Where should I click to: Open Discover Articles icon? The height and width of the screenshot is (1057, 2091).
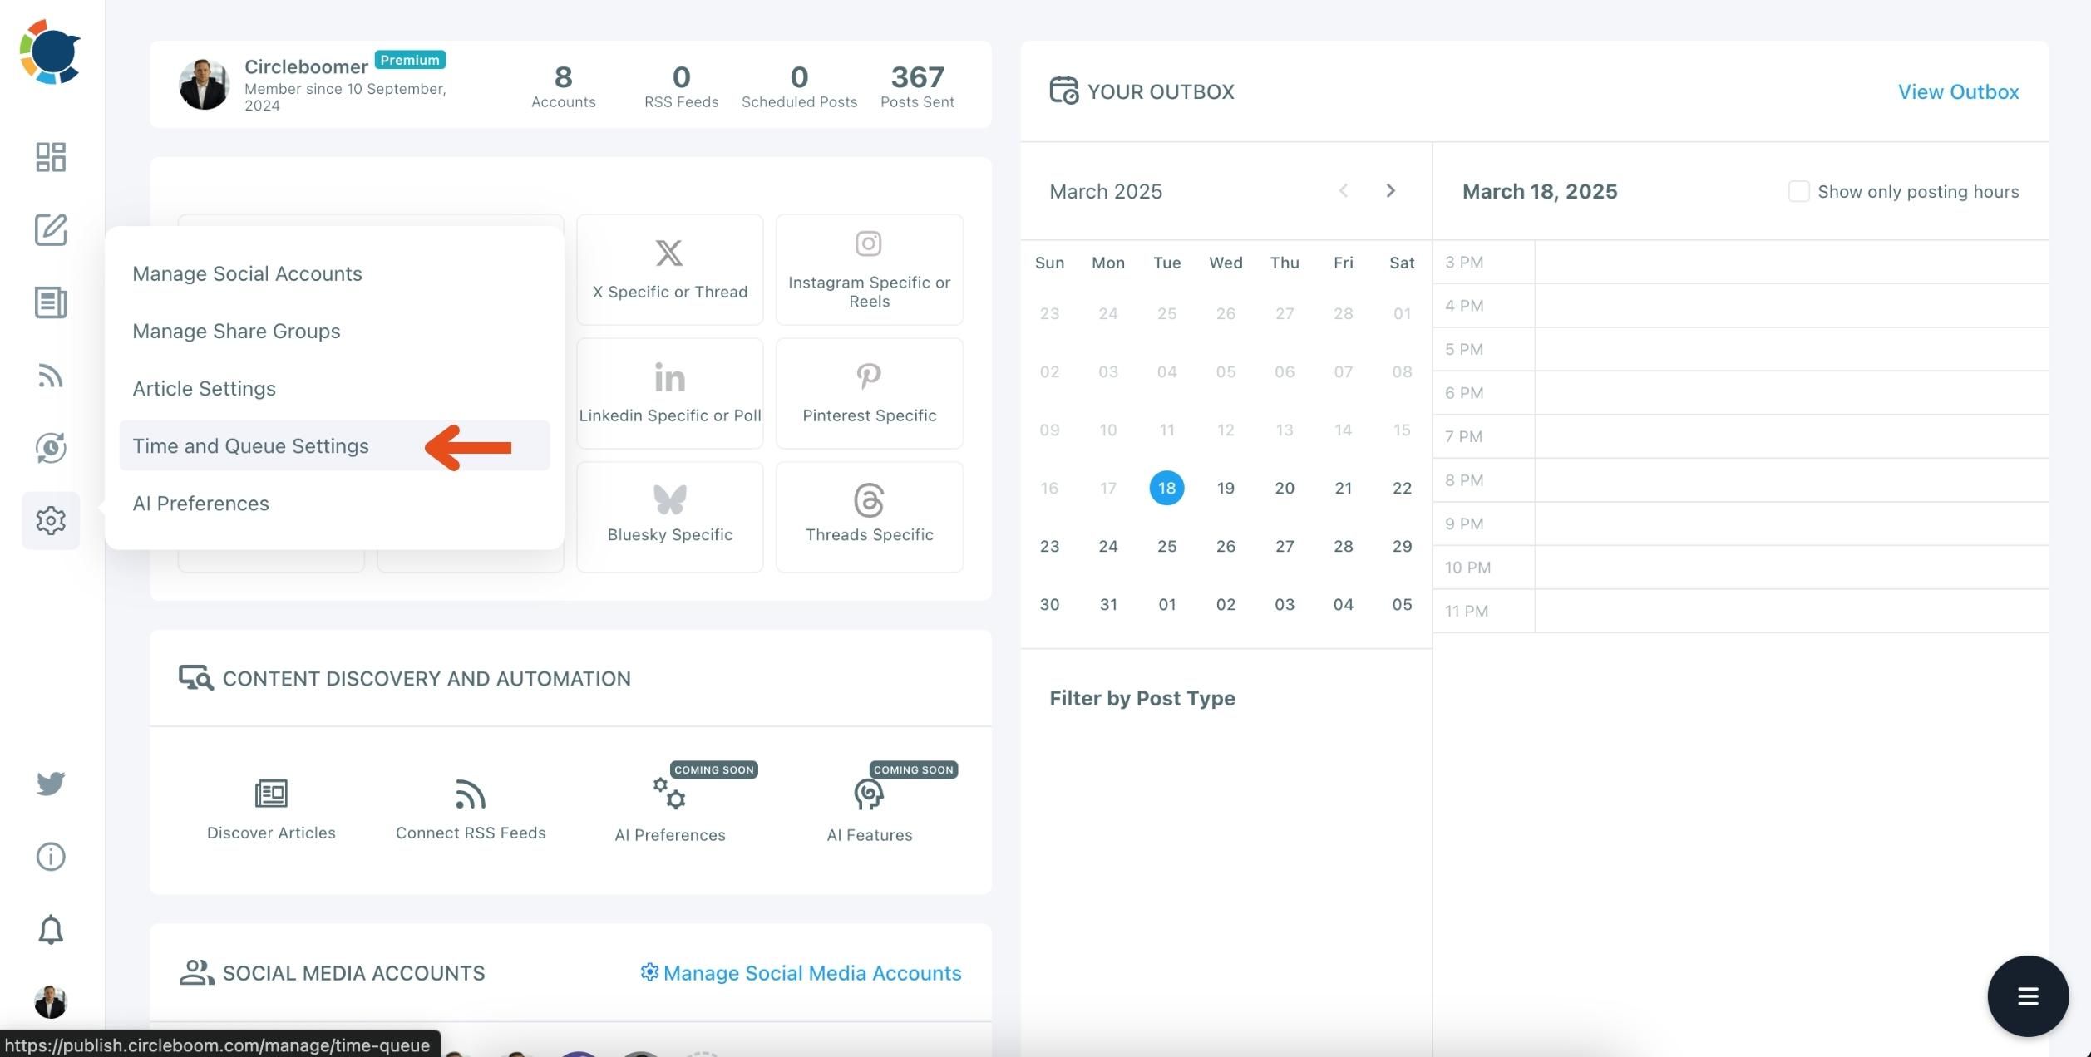click(271, 794)
